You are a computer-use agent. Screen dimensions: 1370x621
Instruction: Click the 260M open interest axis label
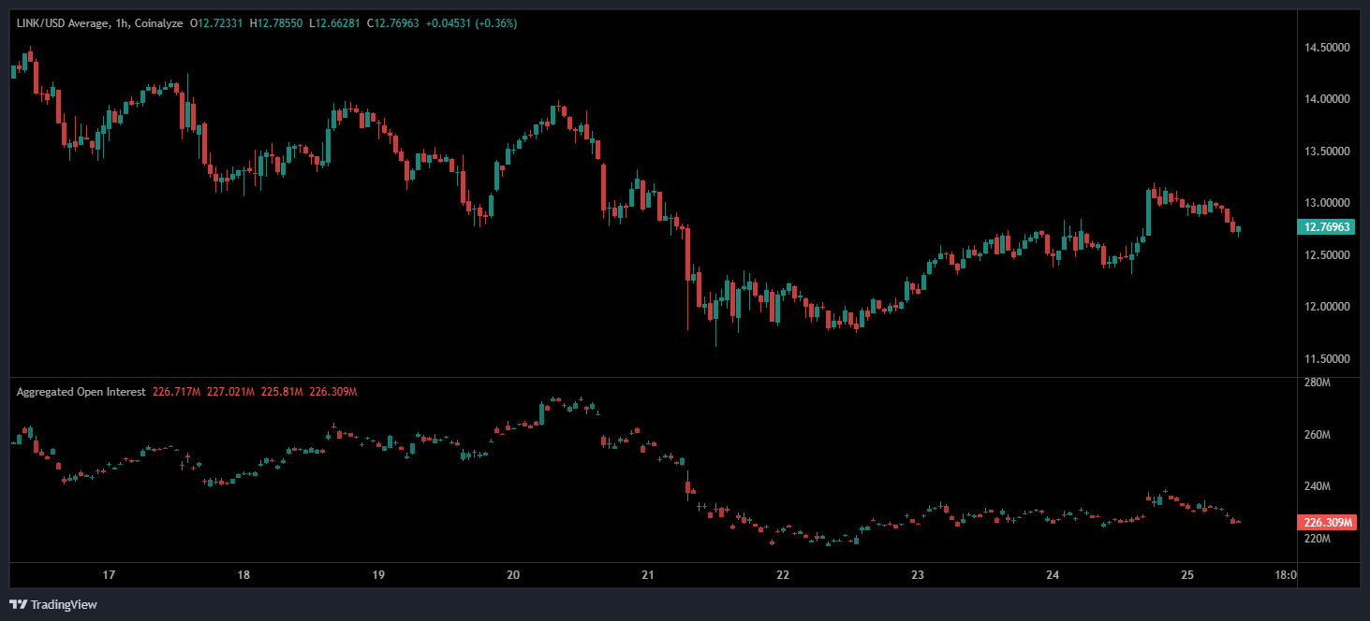click(1317, 435)
